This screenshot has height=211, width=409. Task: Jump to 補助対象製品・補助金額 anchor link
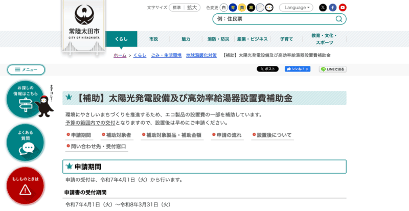[172, 135]
